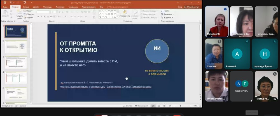Switch to the Переходы tab
Screen dimensions: 280x116
(x=48, y=7)
